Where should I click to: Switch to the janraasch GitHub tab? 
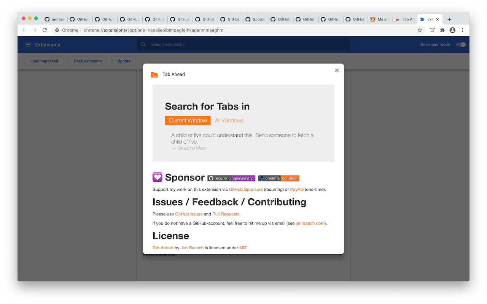tap(54, 19)
